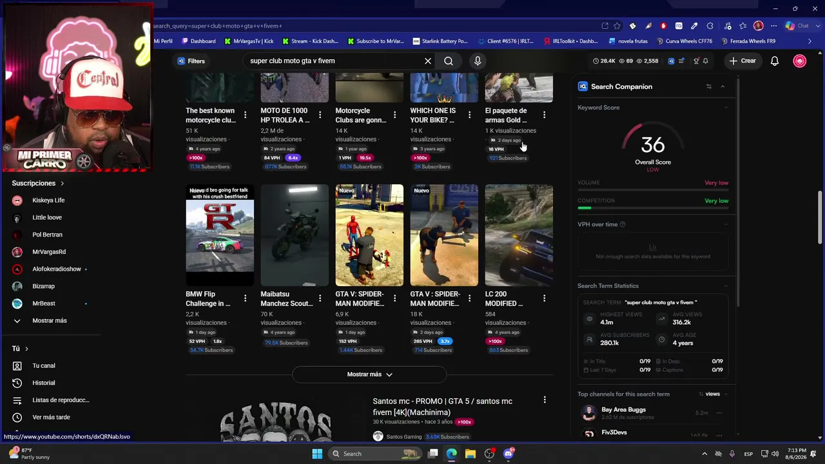Bookmark this page with the star icon
This screenshot has width=825, height=464.
pyautogui.click(x=617, y=26)
